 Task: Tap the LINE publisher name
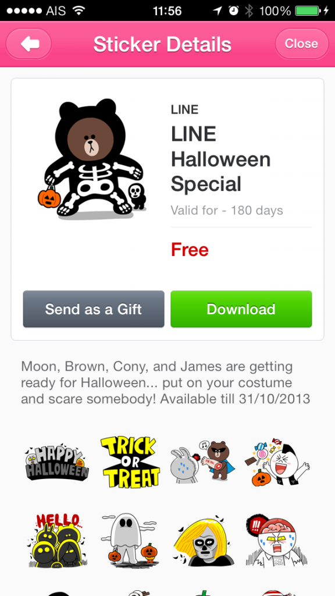click(184, 109)
